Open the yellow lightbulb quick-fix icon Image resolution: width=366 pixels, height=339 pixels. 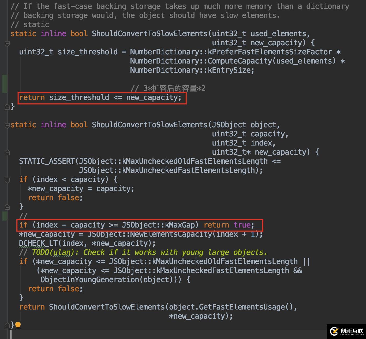18,325
